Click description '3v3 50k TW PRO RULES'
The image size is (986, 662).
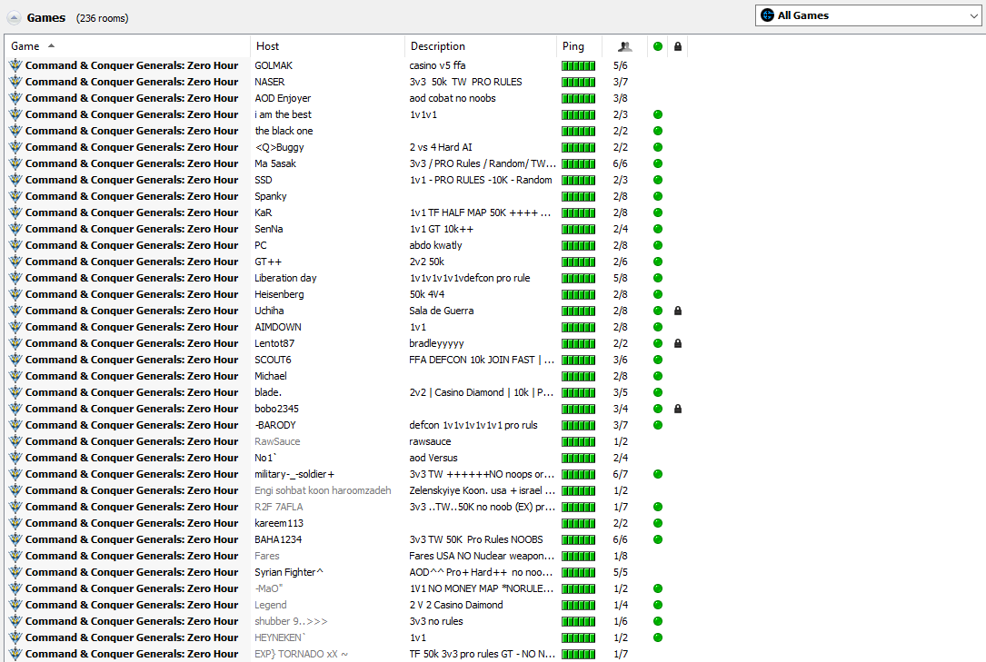point(465,82)
